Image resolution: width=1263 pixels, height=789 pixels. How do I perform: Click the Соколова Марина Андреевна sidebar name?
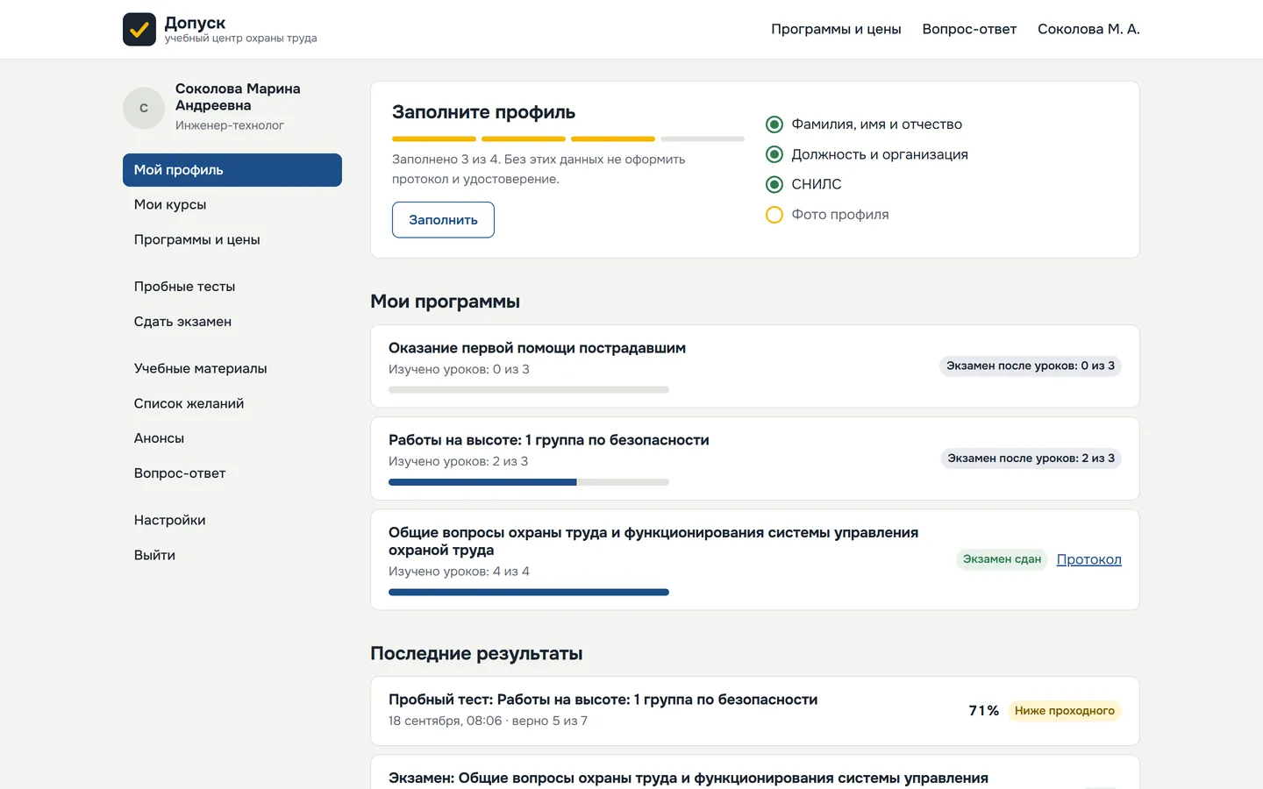pos(238,97)
